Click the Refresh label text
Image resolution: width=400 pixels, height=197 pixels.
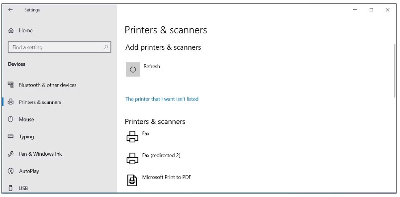point(152,66)
